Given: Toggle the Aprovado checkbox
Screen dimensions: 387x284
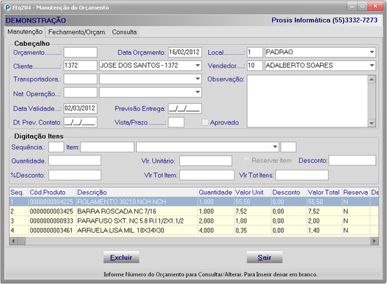Looking at the screenshot, I should click(x=205, y=123).
